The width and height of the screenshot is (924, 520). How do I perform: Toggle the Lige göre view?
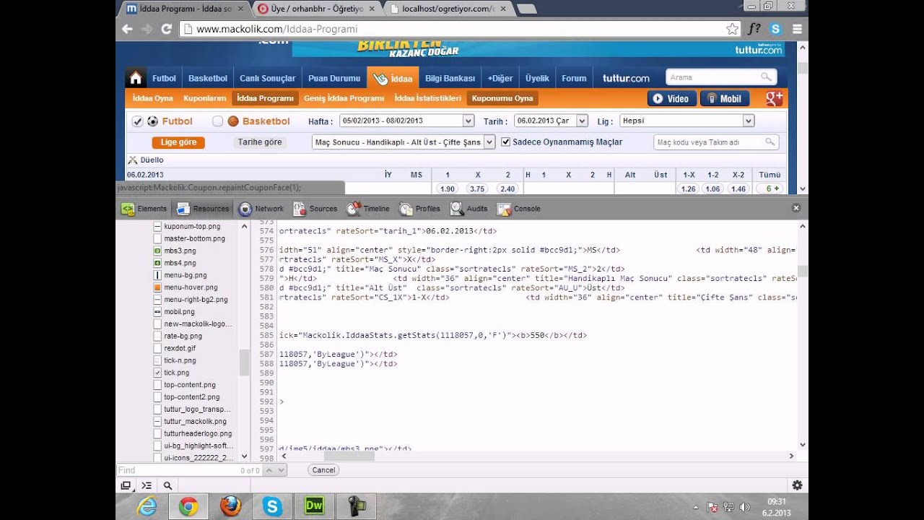178,142
